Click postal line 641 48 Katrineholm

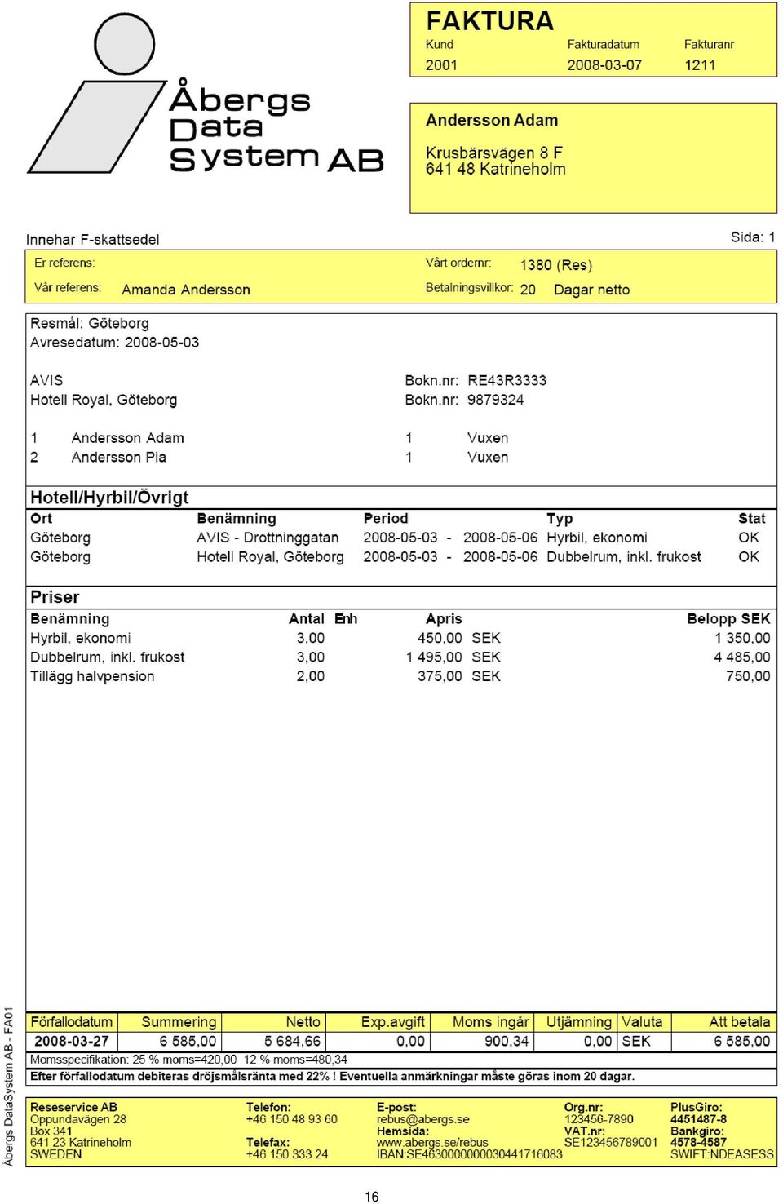496,169
